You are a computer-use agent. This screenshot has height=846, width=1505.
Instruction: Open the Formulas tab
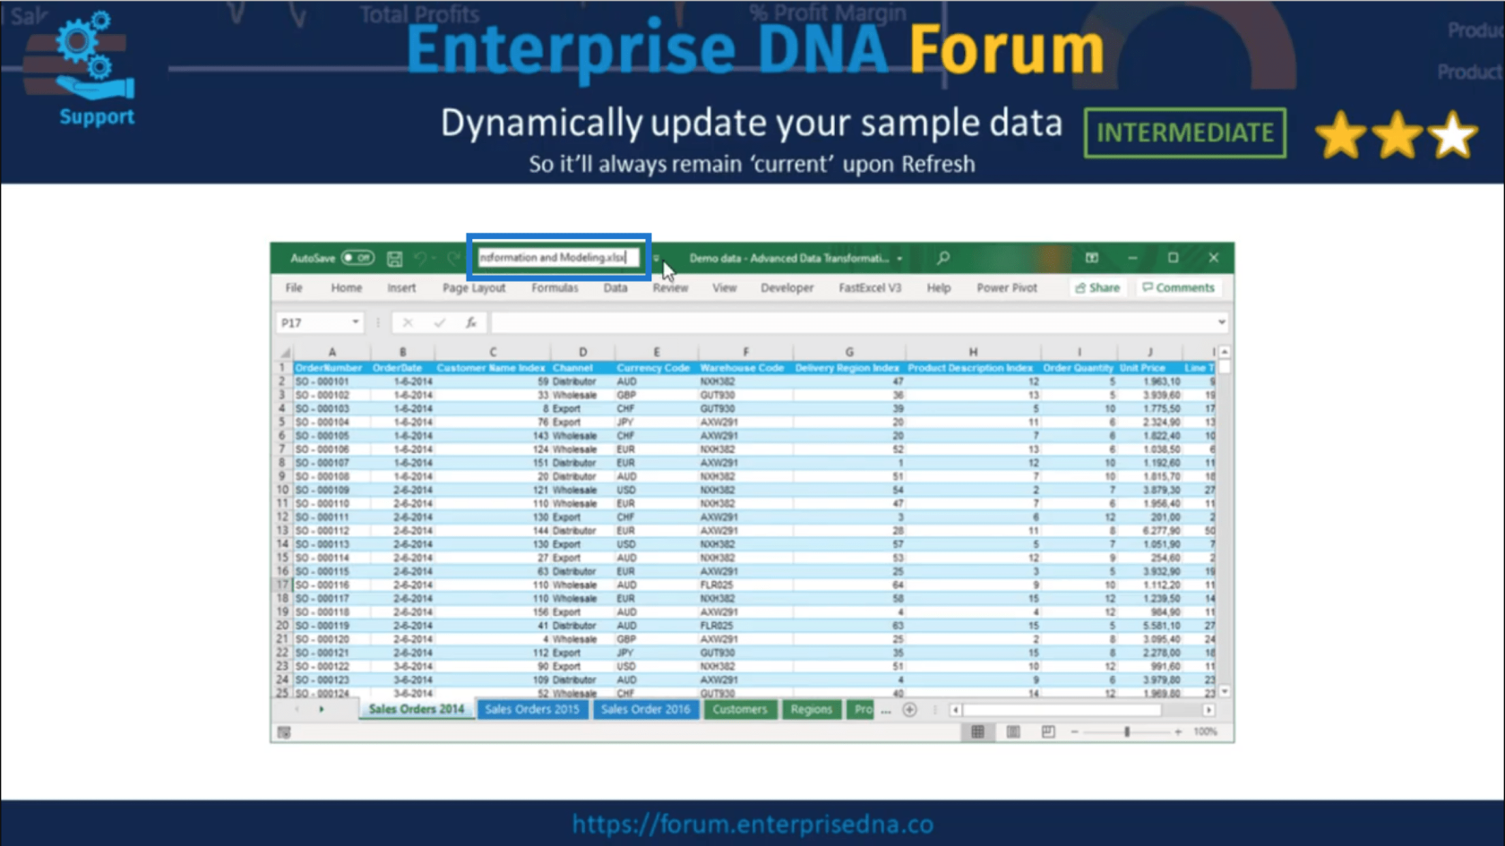pyautogui.click(x=555, y=287)
